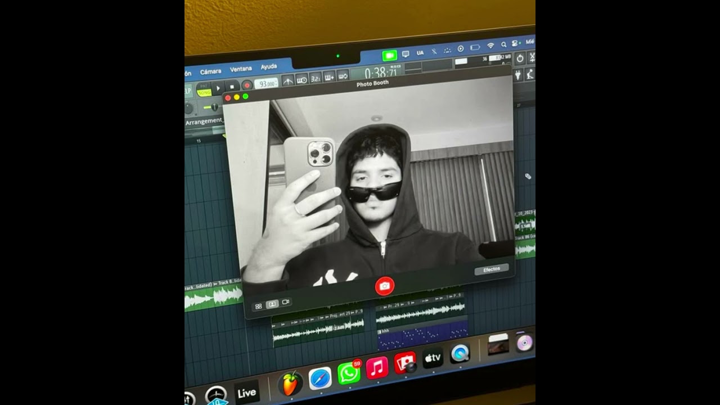Open Safari from the Dock

(x=321, y=378)
